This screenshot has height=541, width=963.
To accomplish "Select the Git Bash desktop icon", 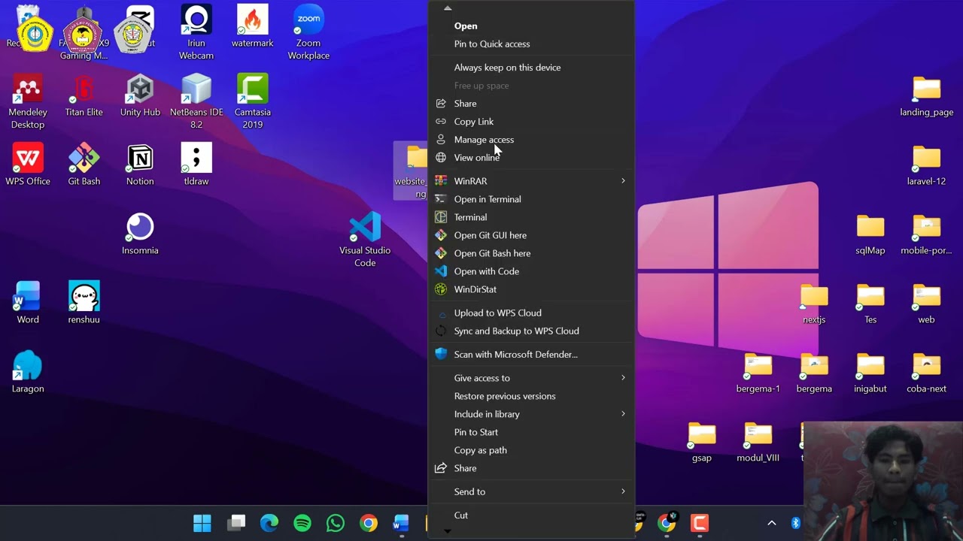I will (84, 165).
